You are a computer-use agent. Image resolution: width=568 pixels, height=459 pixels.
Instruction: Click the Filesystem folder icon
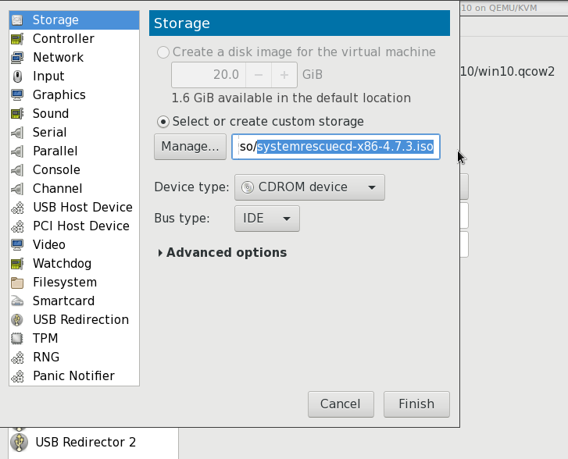[x=17, y=283]
